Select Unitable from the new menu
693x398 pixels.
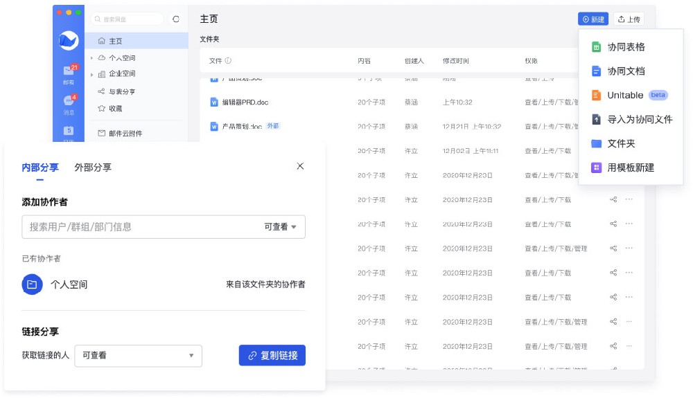pos(625,95)
